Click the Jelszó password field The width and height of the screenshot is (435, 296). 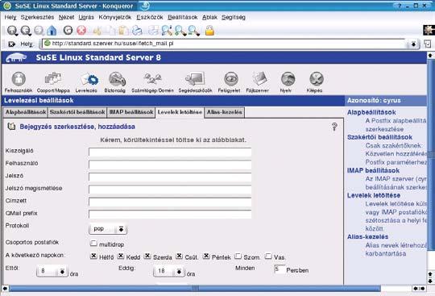click(x=170, y=177)
